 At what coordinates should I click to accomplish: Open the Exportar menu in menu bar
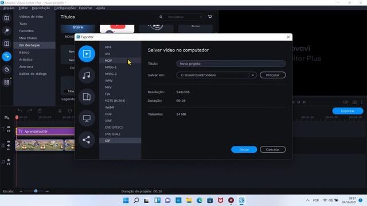coord(85,8)
